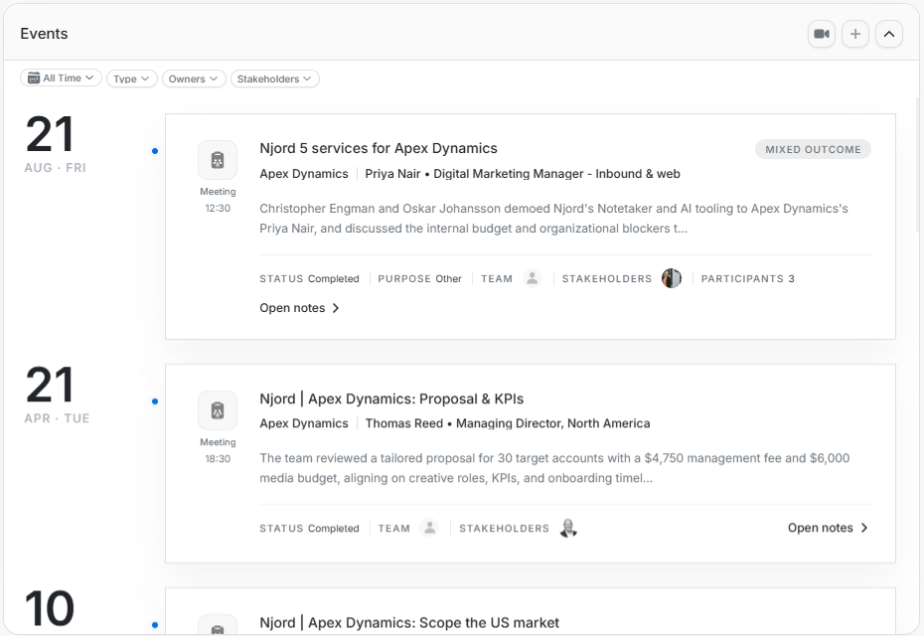
Task: Click the AUG · FRI date label
Action: [x=55, y=167]
